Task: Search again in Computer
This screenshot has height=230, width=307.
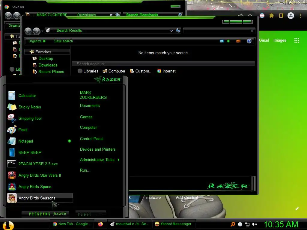Action: (114, 71)
